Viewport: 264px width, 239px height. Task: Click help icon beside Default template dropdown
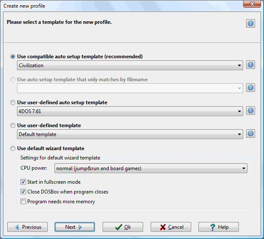(x=250, y=134)
